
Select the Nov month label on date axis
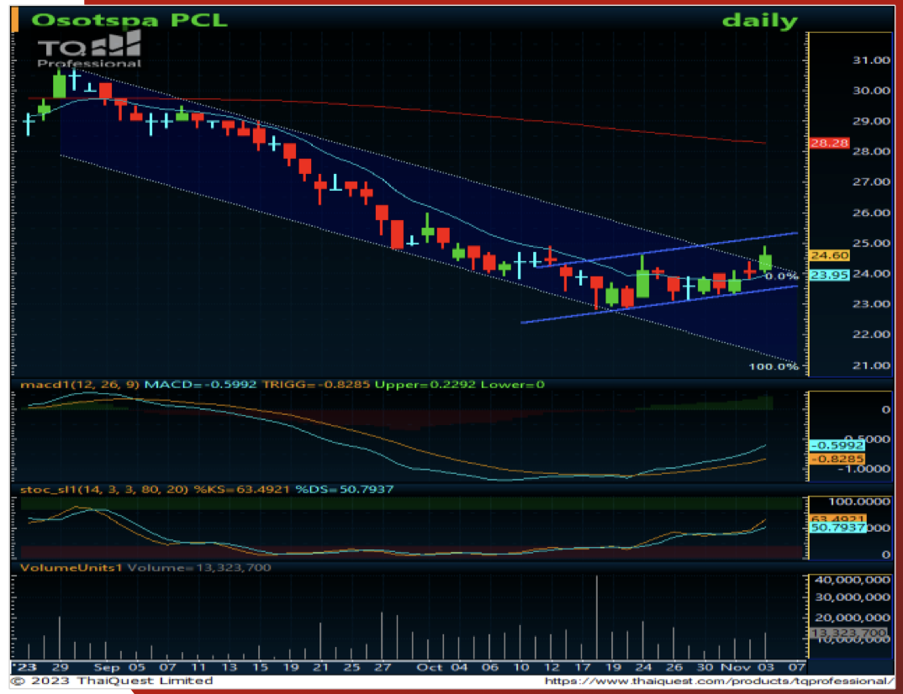click(735, 667)
